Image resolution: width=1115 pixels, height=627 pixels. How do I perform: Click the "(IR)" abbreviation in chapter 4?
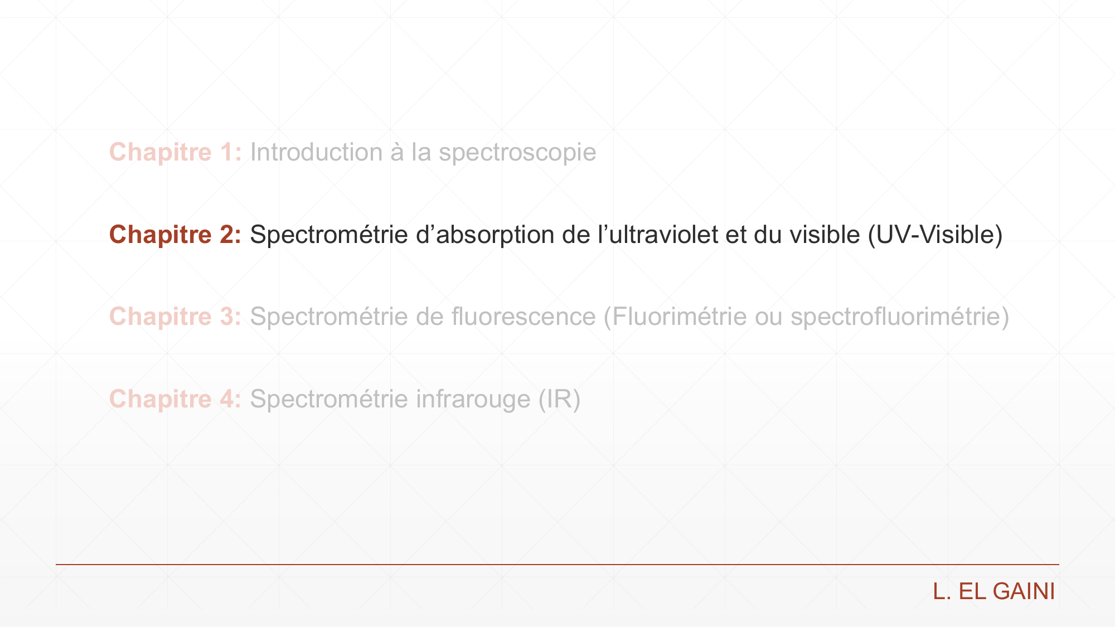(x=559, y=399)
